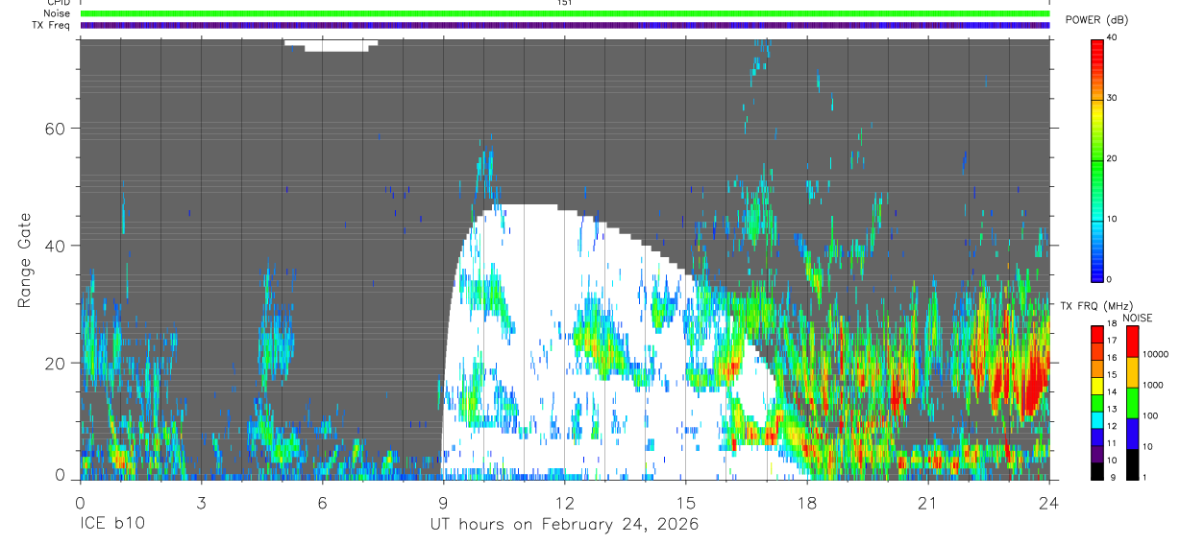Screen dimensions: 1180x544
Task: Click the blue segment of the NOISE scale
Action: pos(1133,434)
